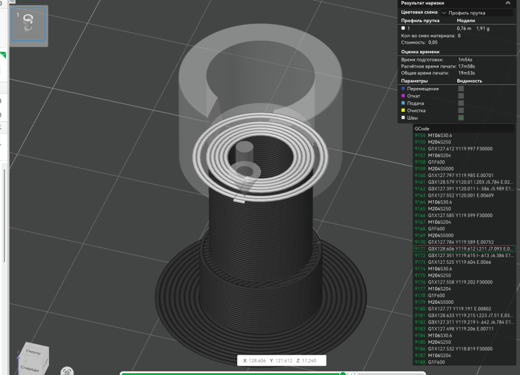Click the filament length 0,76 m
This screenshot has height=375, width=520.
[464, 29]
